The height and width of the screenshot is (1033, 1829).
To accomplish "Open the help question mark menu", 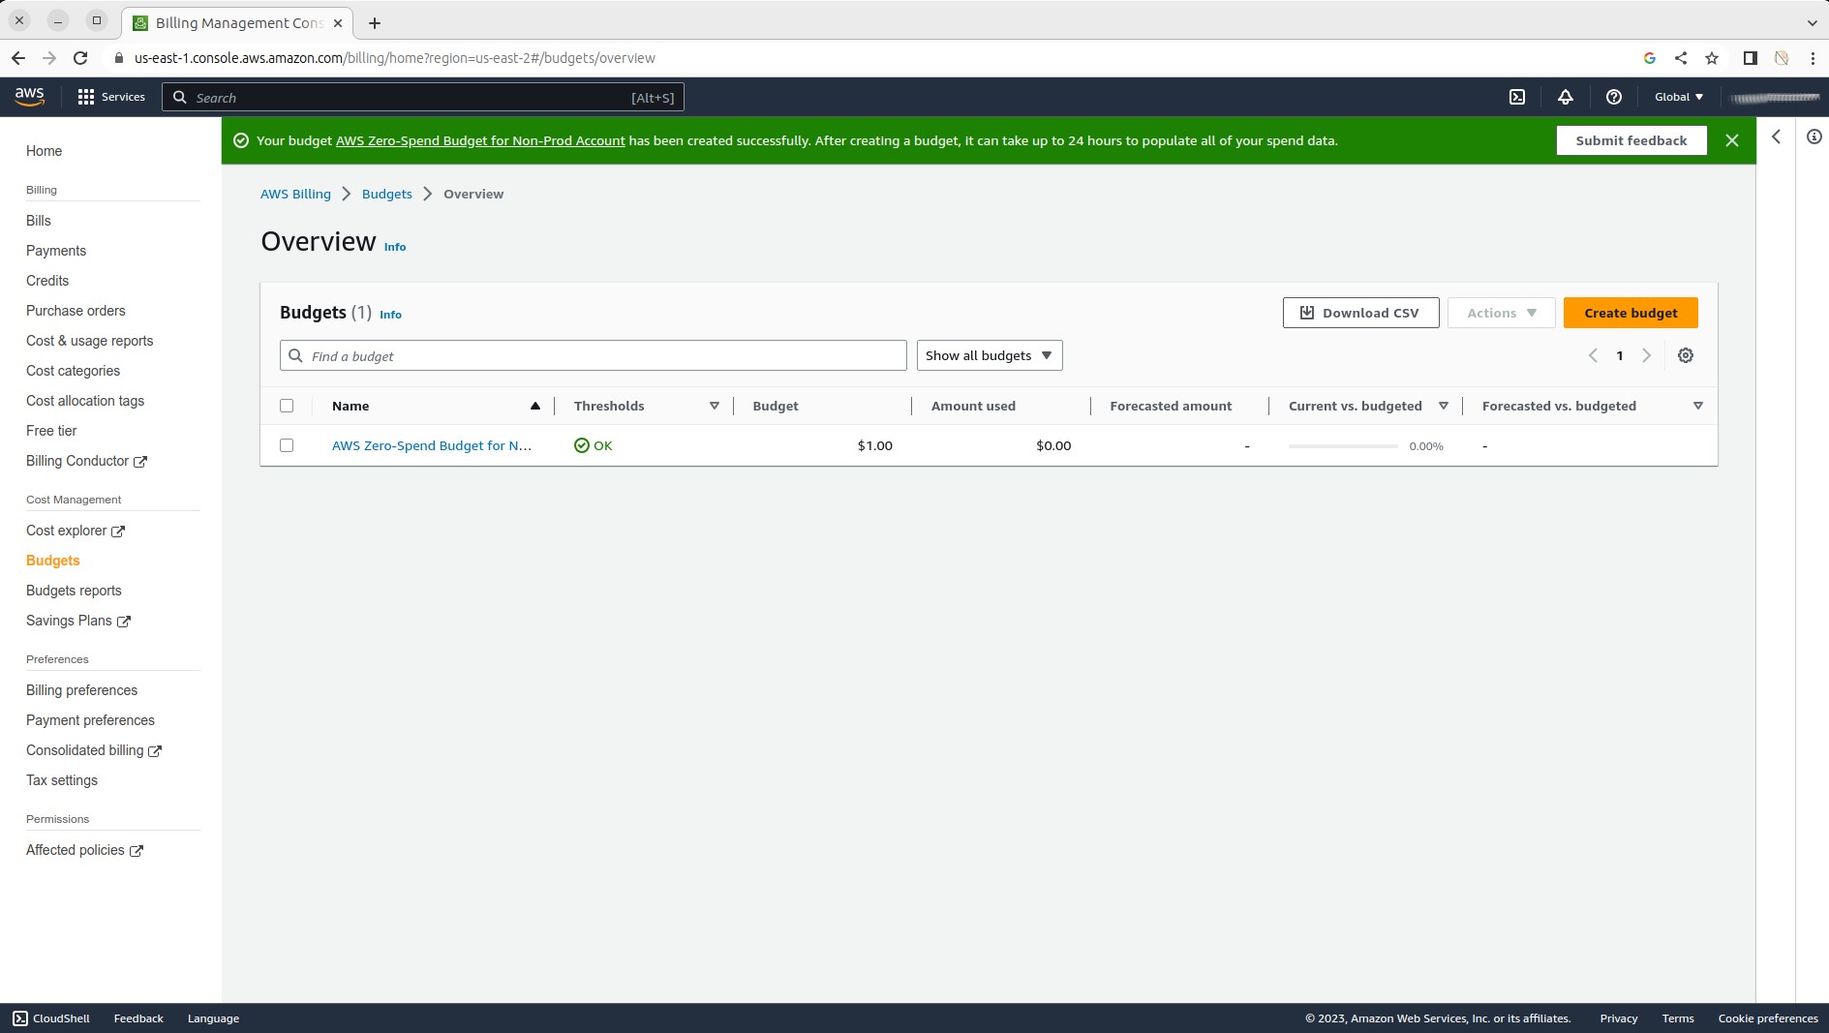I will 1613,97.
